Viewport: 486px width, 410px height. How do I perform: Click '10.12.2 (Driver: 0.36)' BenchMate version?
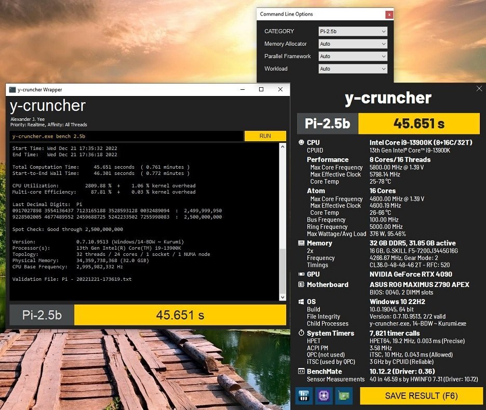pyautogui.click(x=402, y=371)
